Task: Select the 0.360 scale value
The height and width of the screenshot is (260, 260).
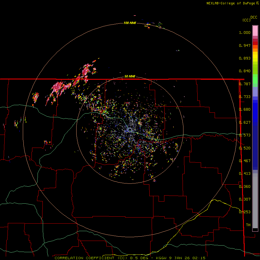Action: pos(245,187)
